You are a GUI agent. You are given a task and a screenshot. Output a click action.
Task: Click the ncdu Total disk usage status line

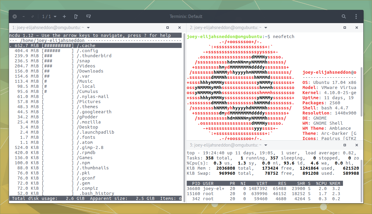pyautogui.click(x=95, y=198)
